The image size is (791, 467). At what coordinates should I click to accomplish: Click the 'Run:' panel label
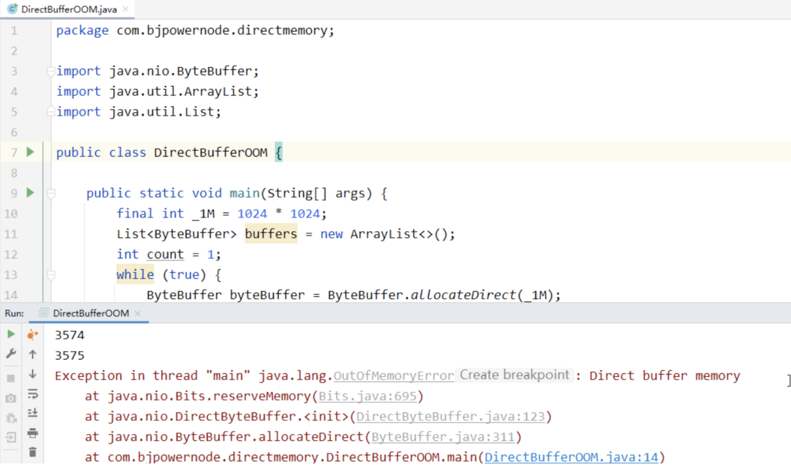coord(14,314)
